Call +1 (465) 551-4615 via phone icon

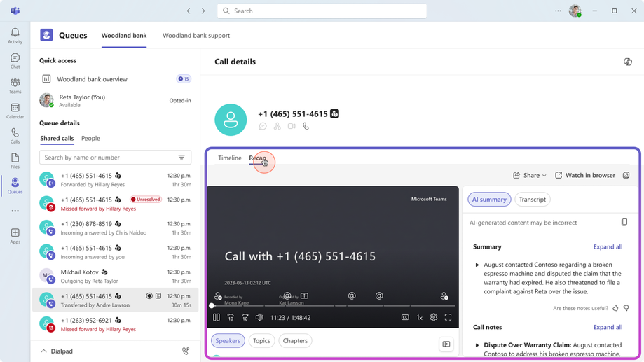pos(306,127)
